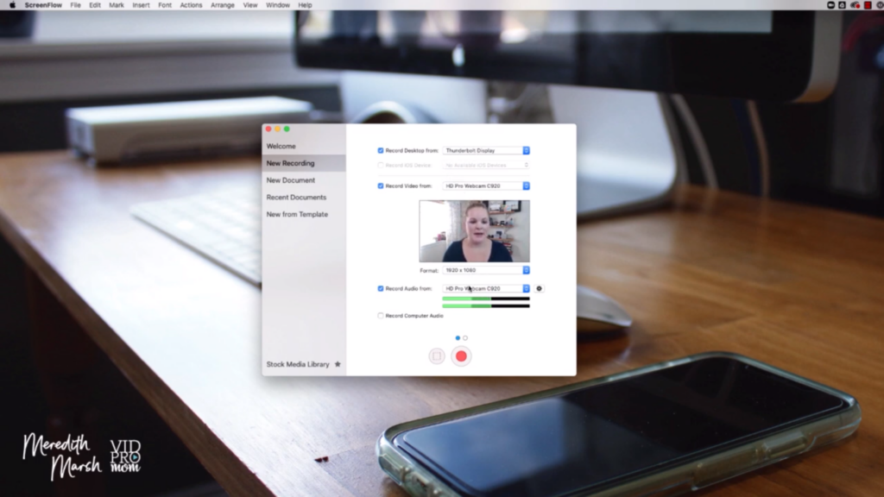Screen dimensions: 884x497
Task: Select the first blue page dot
Action: (x=458, y=338)
